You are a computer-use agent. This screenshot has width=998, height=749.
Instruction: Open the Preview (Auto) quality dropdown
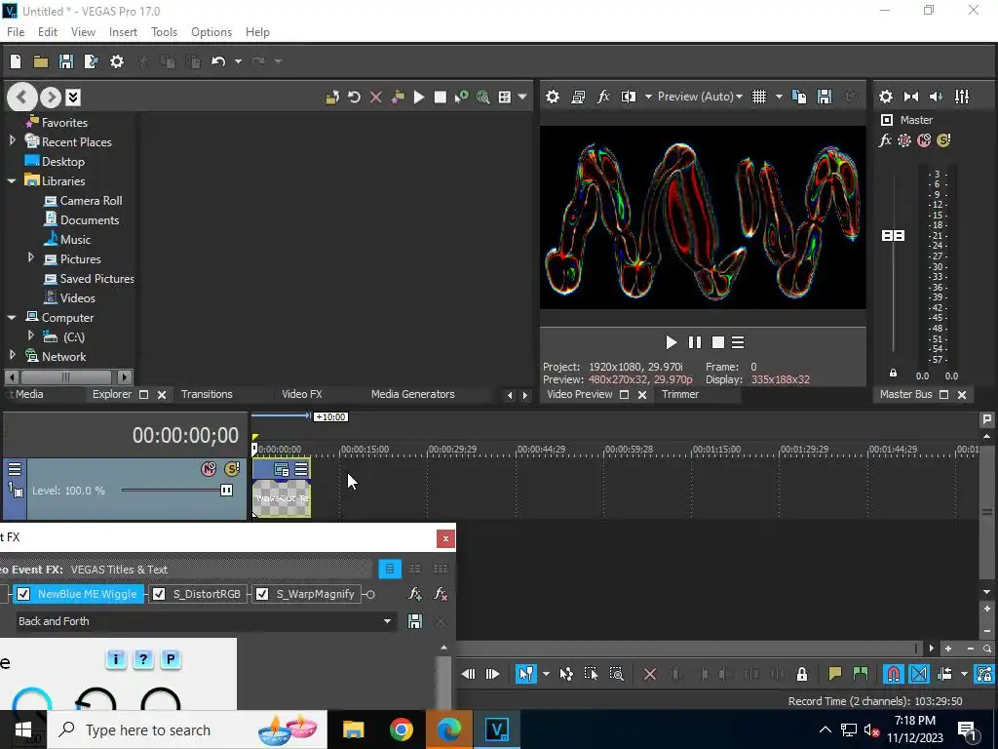(700, 97)
